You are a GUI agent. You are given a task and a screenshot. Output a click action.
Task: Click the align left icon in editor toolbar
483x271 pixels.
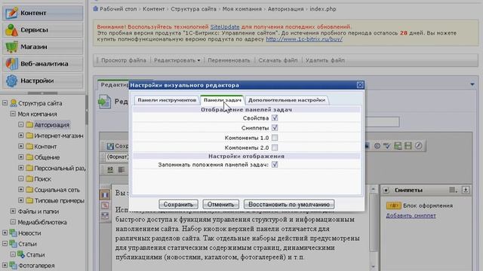click(122, 169)
